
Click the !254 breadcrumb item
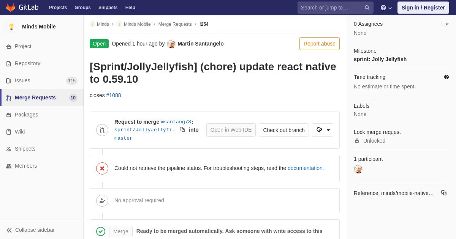[204, 24]
